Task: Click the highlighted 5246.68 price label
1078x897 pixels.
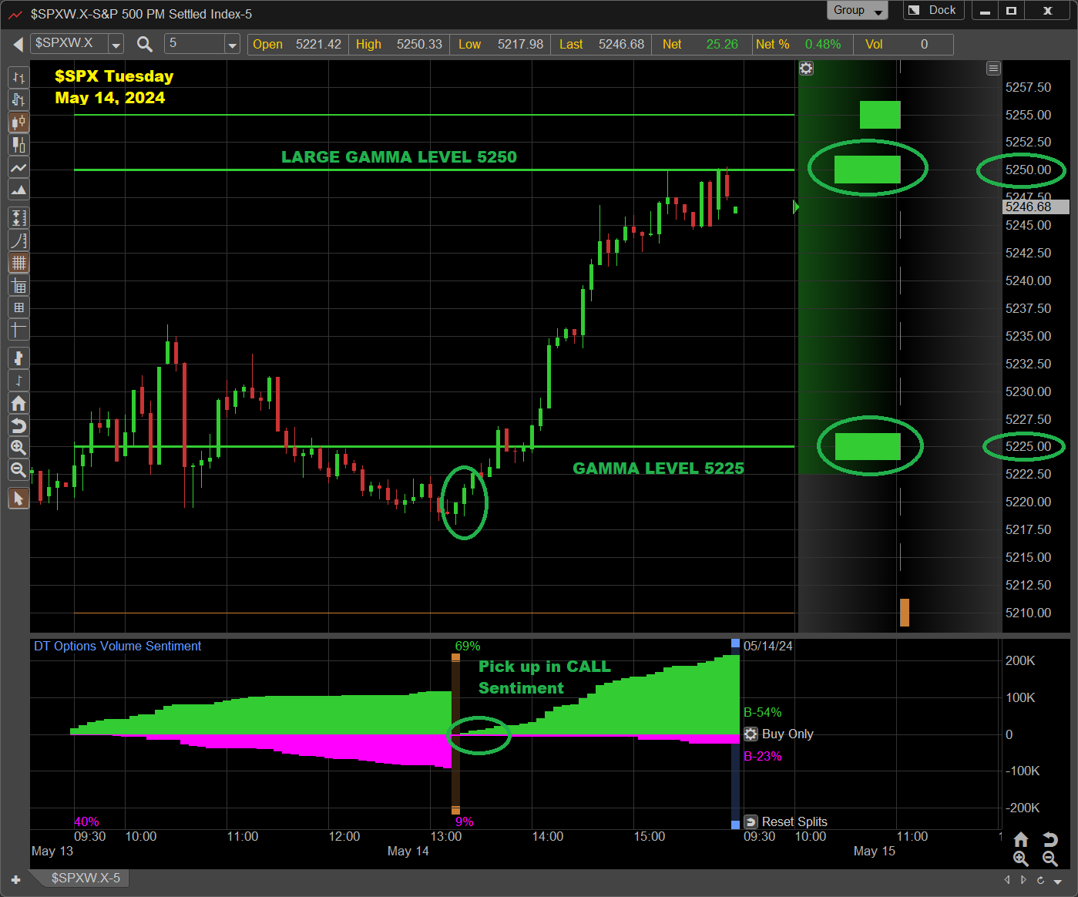Action: point(1035,207)
